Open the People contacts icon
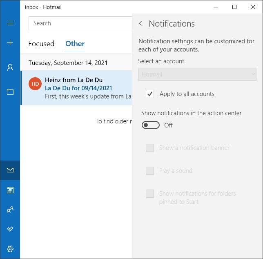The width and height of the screenshot is (263, 259). pyautogui.click(x=10, y=210)
